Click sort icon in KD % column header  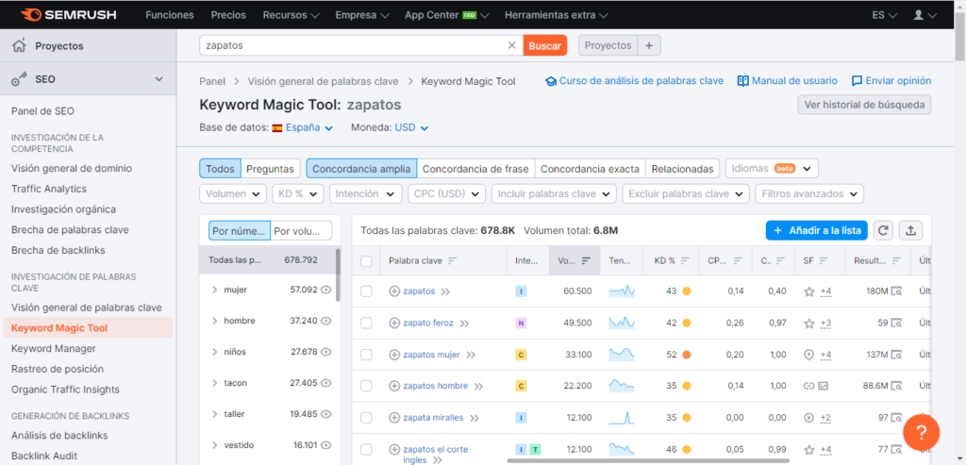tap(685, 261)
